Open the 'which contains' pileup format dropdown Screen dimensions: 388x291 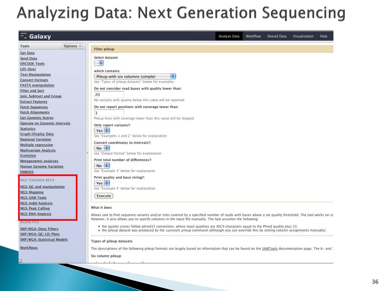(135, 77)
